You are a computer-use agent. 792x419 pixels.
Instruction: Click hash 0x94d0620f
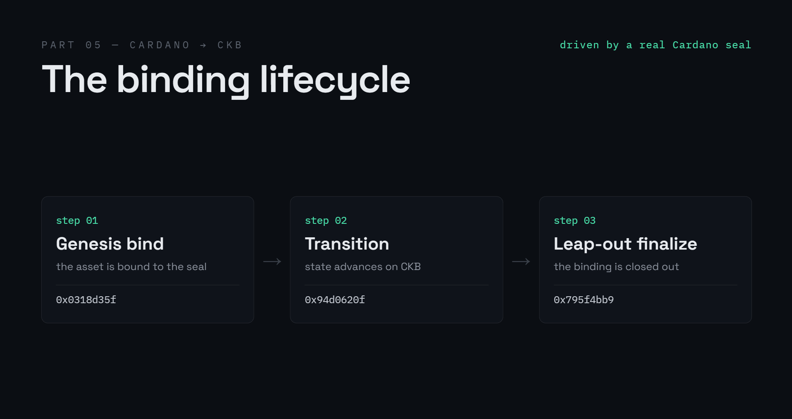pyautogui.click(x=335, y=300)
